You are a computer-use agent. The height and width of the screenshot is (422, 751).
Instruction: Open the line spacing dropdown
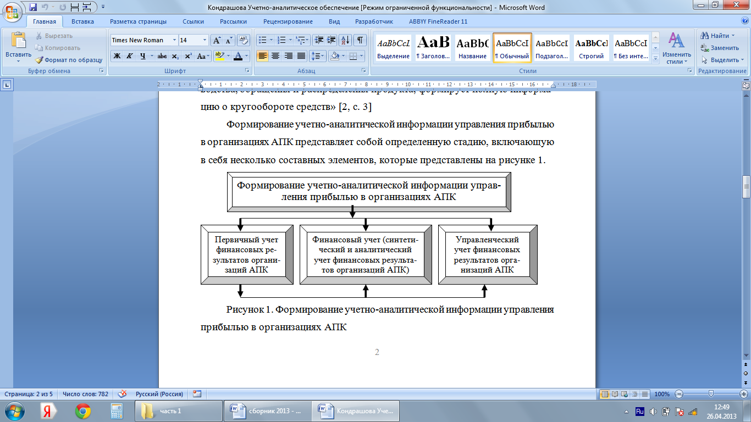[318, 56]
